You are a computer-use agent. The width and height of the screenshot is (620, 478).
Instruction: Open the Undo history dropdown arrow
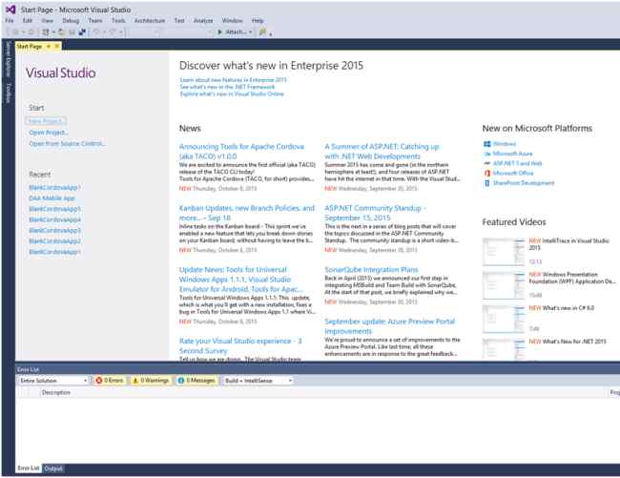pos(104,32)
